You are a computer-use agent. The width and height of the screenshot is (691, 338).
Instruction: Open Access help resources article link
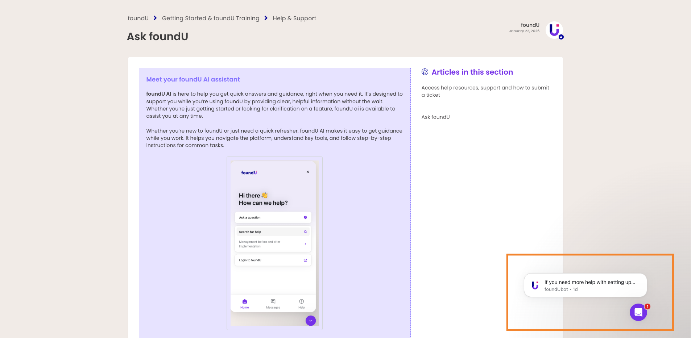[x=485, y=91]
